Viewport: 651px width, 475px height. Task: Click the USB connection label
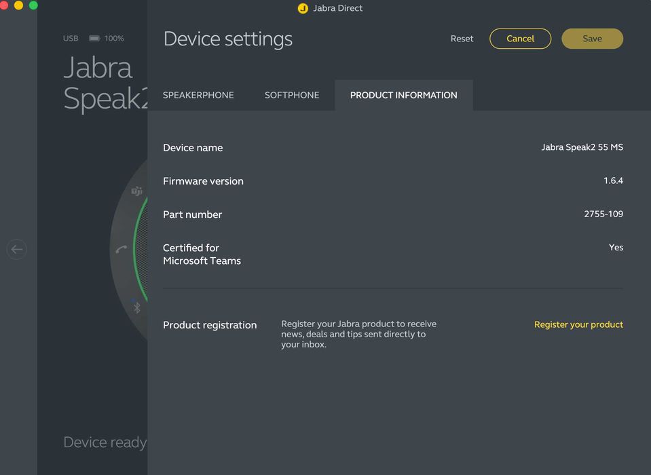[71, 38]
